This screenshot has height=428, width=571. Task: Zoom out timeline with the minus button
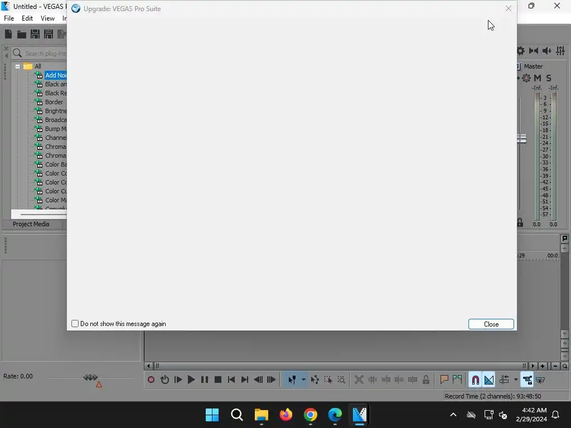(x=555, y=366)
